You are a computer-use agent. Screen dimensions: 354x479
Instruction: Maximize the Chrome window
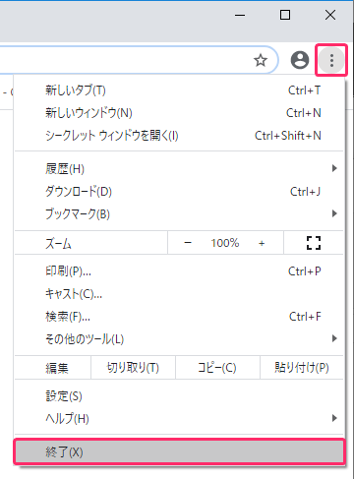point(285,15)
